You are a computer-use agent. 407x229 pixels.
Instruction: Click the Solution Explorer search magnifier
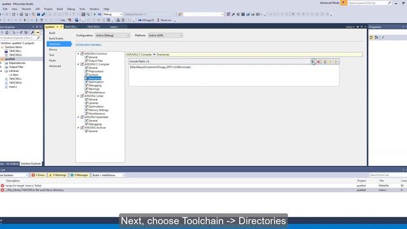[x=38, y=38]
